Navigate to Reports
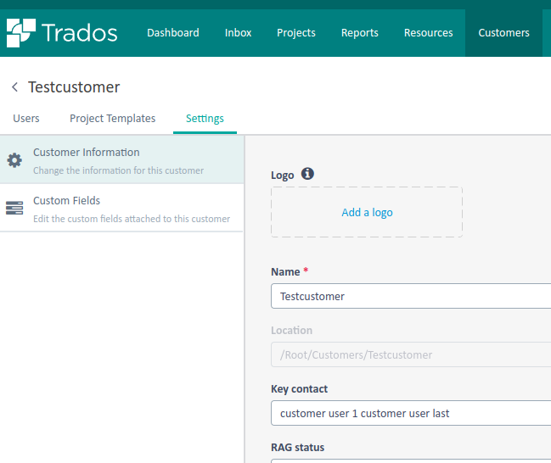 [359, 32]
